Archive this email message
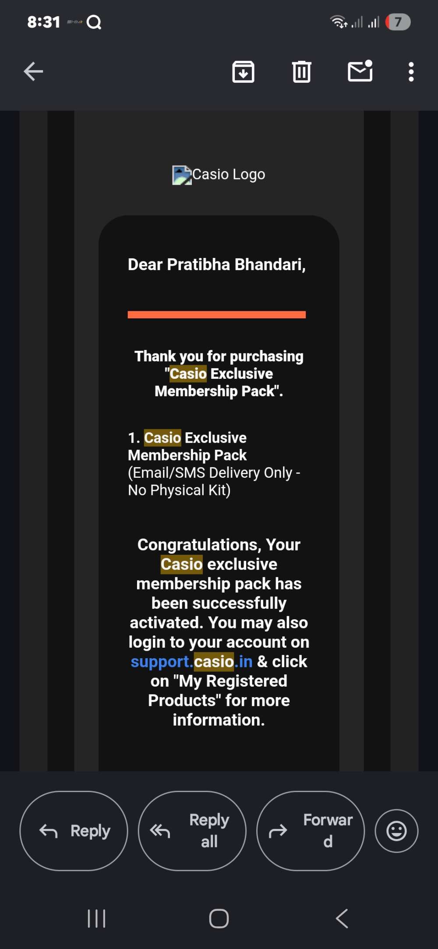Viewport: 438px width, 949px height. (x=243, y=72)
